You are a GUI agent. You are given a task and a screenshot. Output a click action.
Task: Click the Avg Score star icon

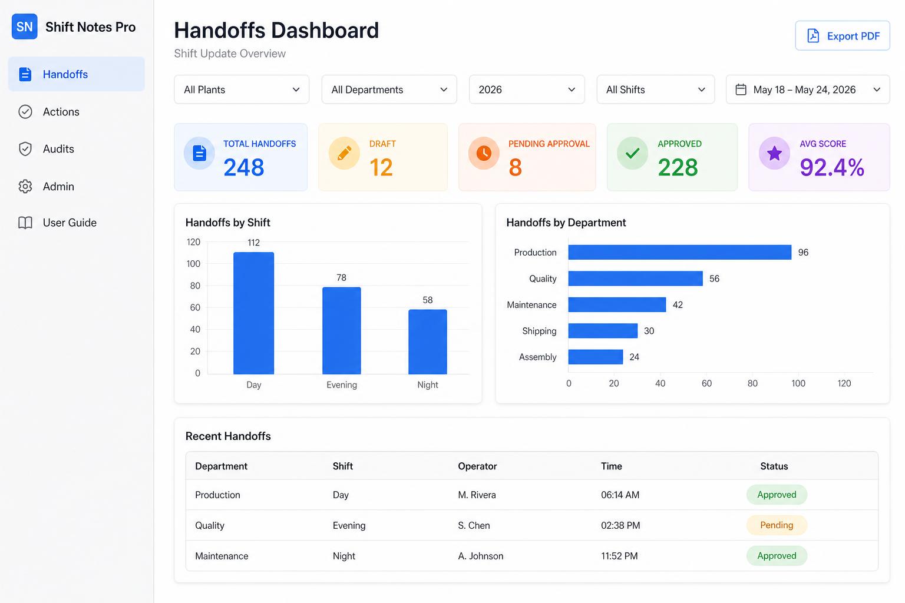coord(774,153)
